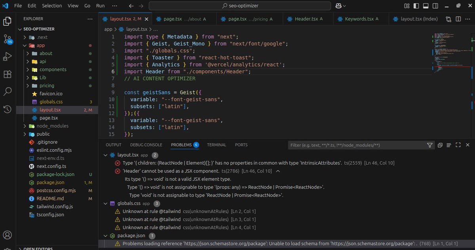
Task: Expand the components folder
Action: pos(28,70)
